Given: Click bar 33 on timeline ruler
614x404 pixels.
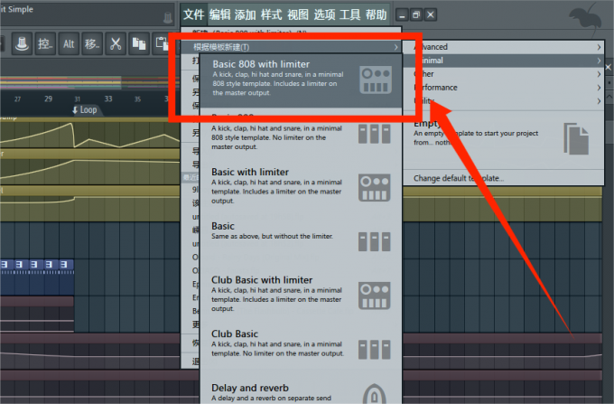Looking at the screenshot, I should (108, 99).
